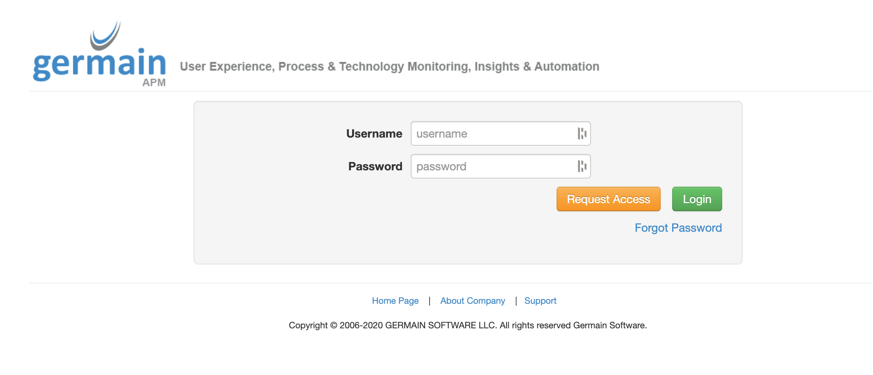Click the APM text under the logo
This screenshot has width=873, height=375.
(x=154, y=83)
